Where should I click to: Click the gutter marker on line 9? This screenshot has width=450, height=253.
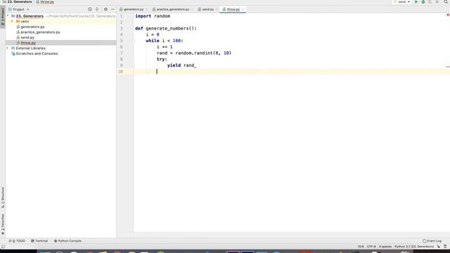tap(134, 65)
